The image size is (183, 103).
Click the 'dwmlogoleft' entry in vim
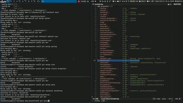[x=106, y=97]
